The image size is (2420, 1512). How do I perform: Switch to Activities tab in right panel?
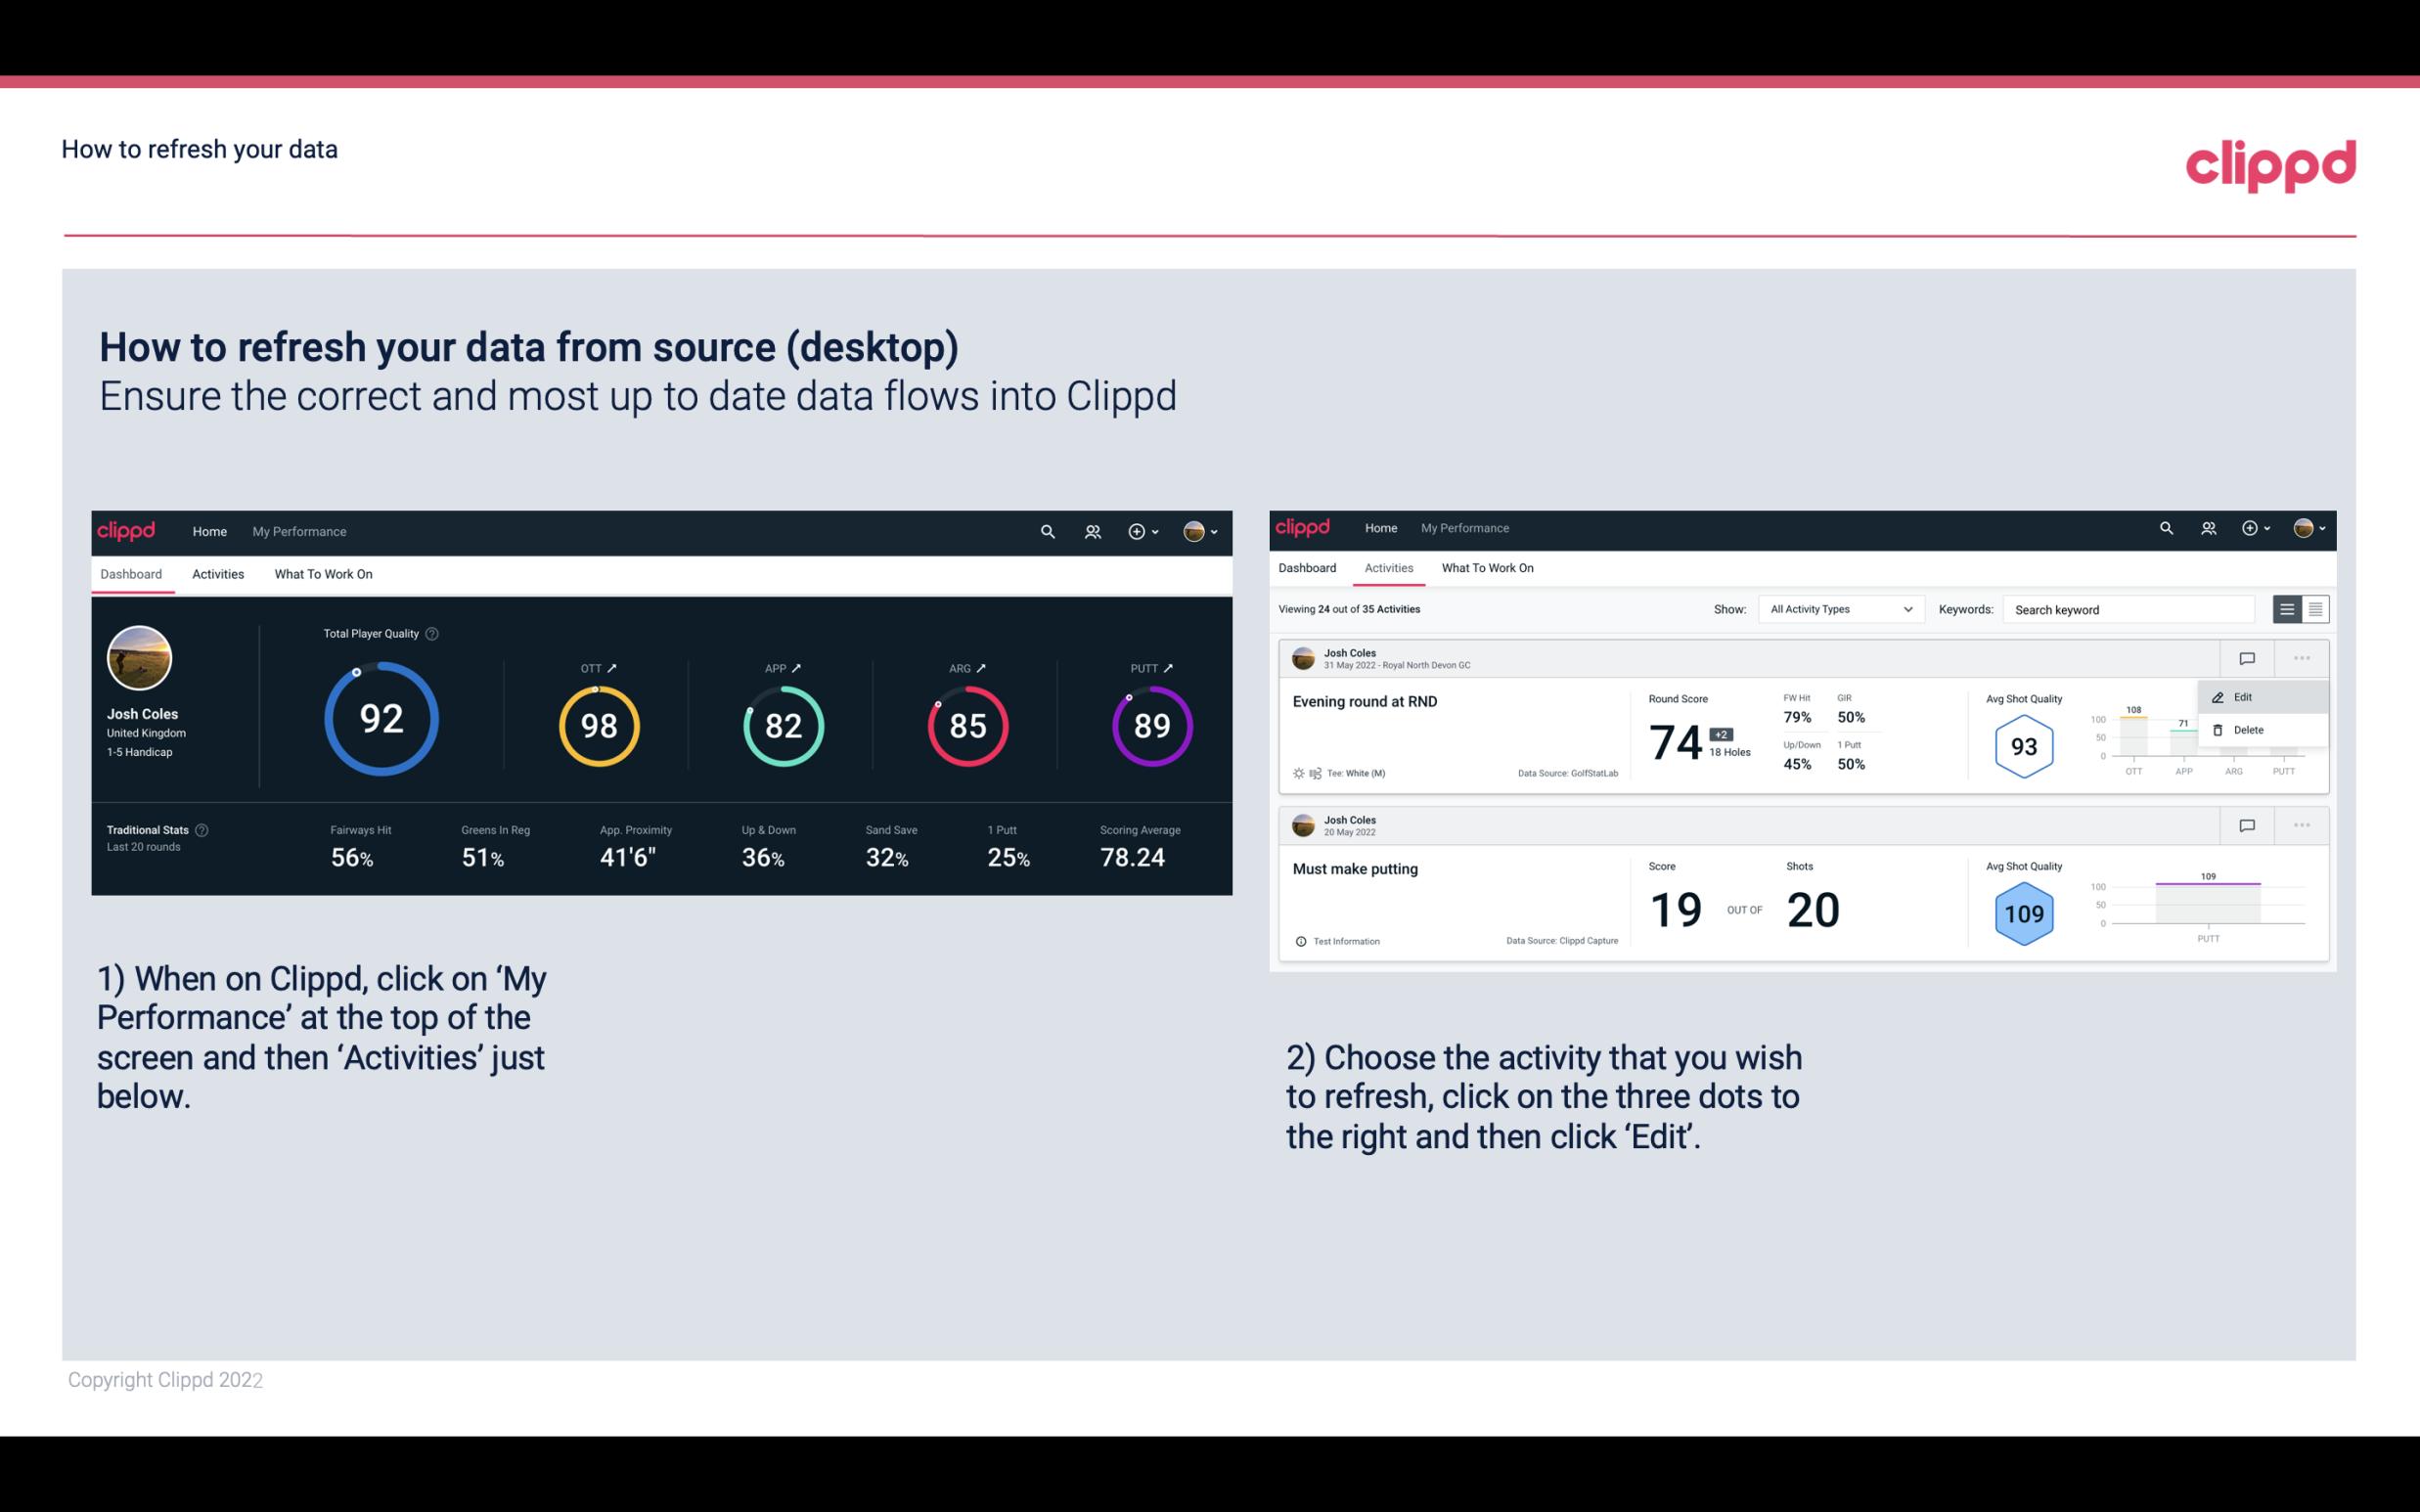click(x=1389, y=566)
